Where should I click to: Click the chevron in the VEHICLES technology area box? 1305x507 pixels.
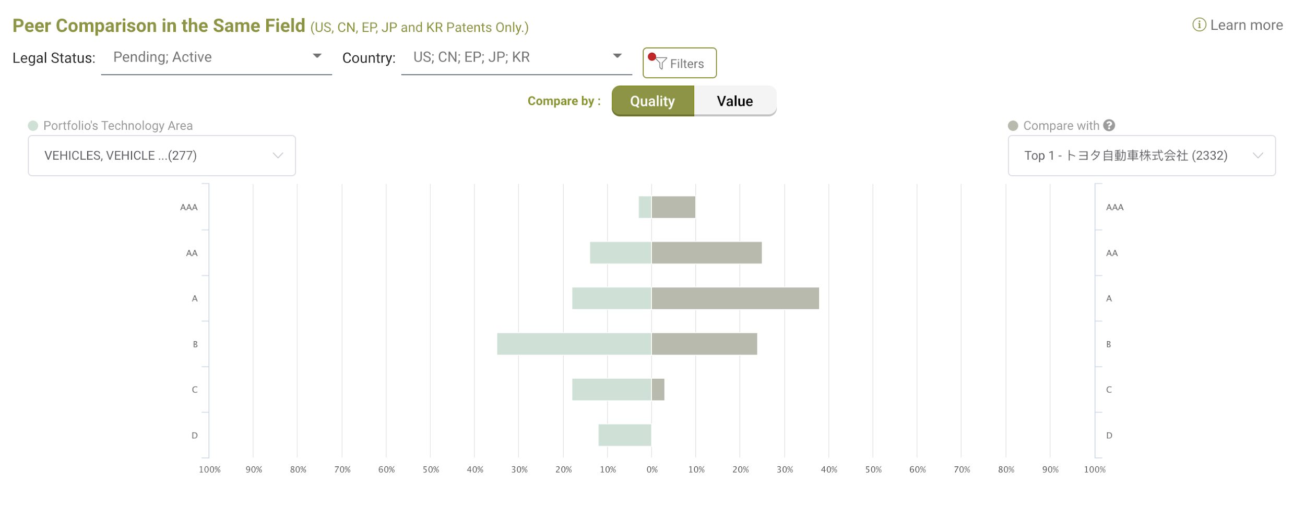click(278, 155)
